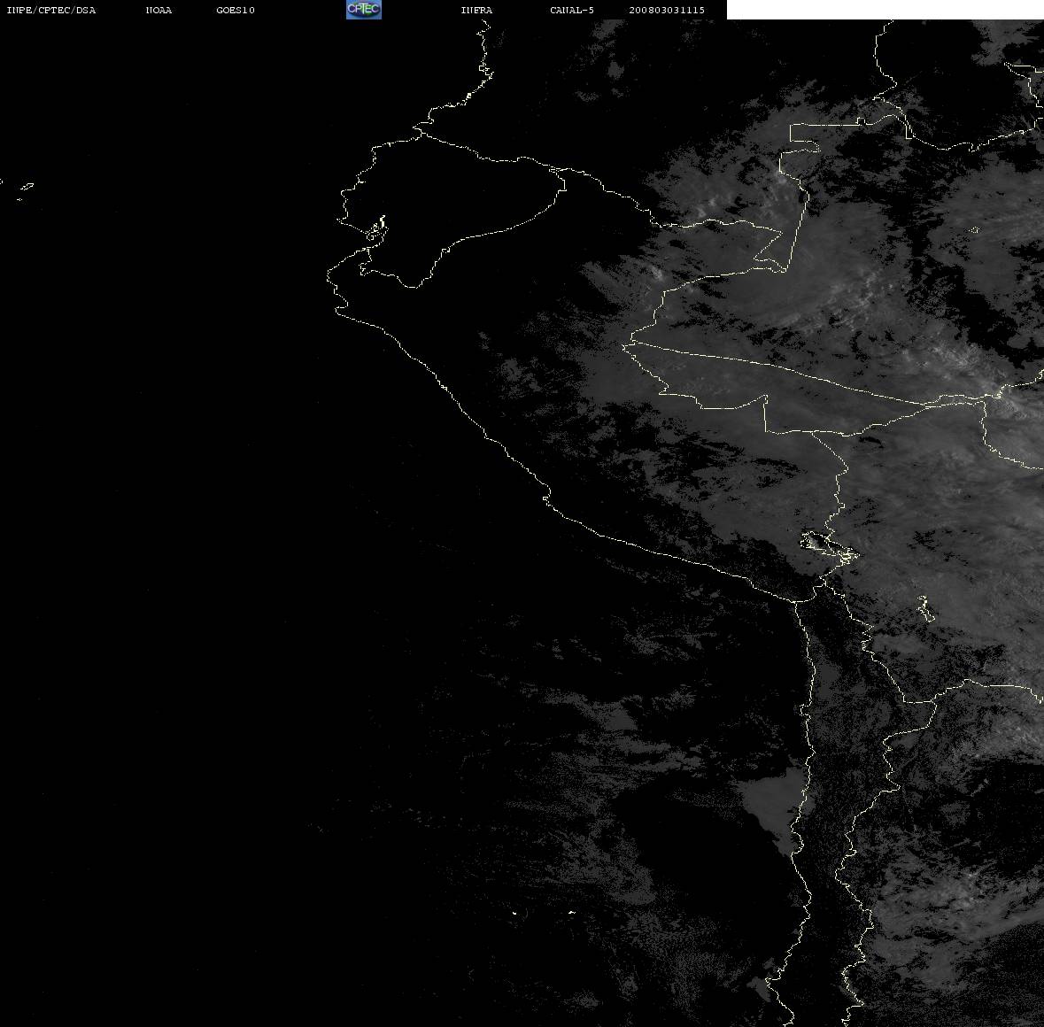Click the bright Lake Titicaca outline

(828, 546)
